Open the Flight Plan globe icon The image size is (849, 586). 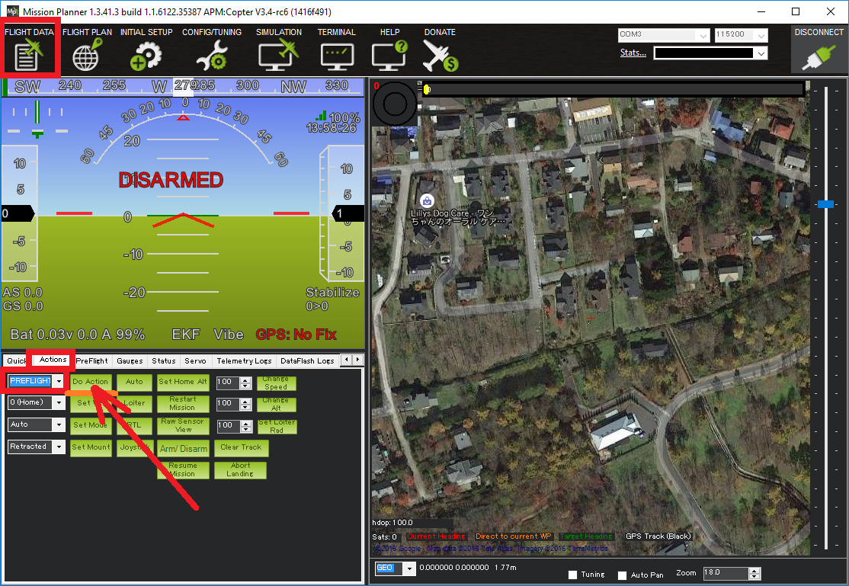click(85, 55)
